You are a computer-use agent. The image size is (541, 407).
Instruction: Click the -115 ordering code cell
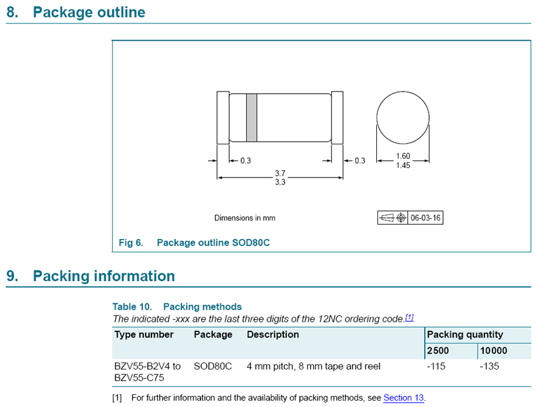(436, 366)
